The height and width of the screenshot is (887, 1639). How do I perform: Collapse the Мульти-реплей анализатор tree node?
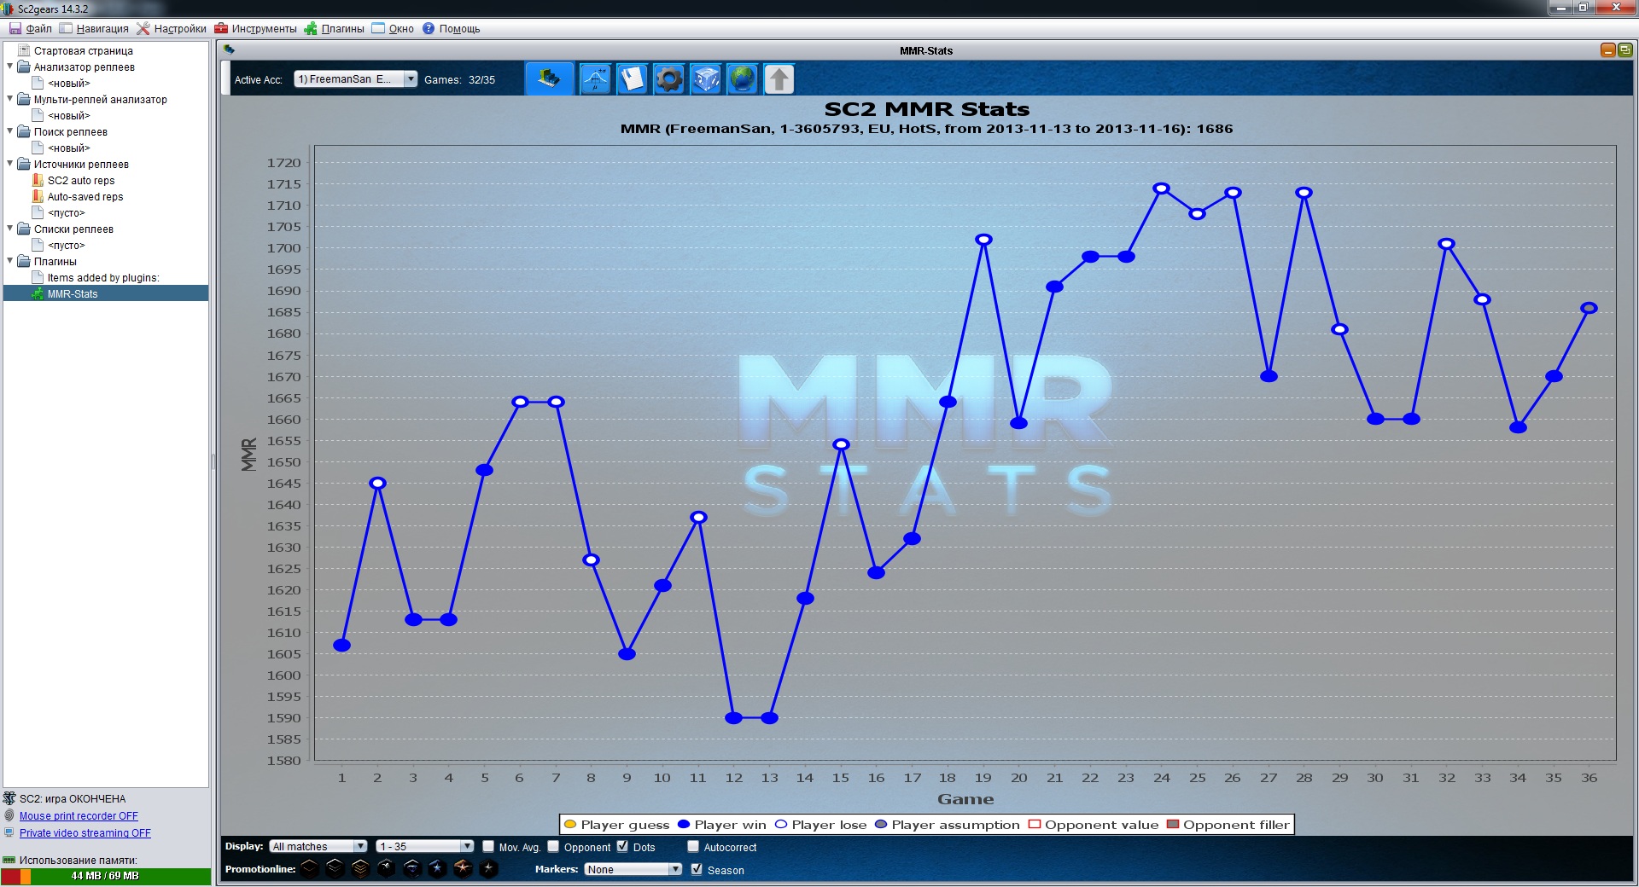click(x=10, y=98)
